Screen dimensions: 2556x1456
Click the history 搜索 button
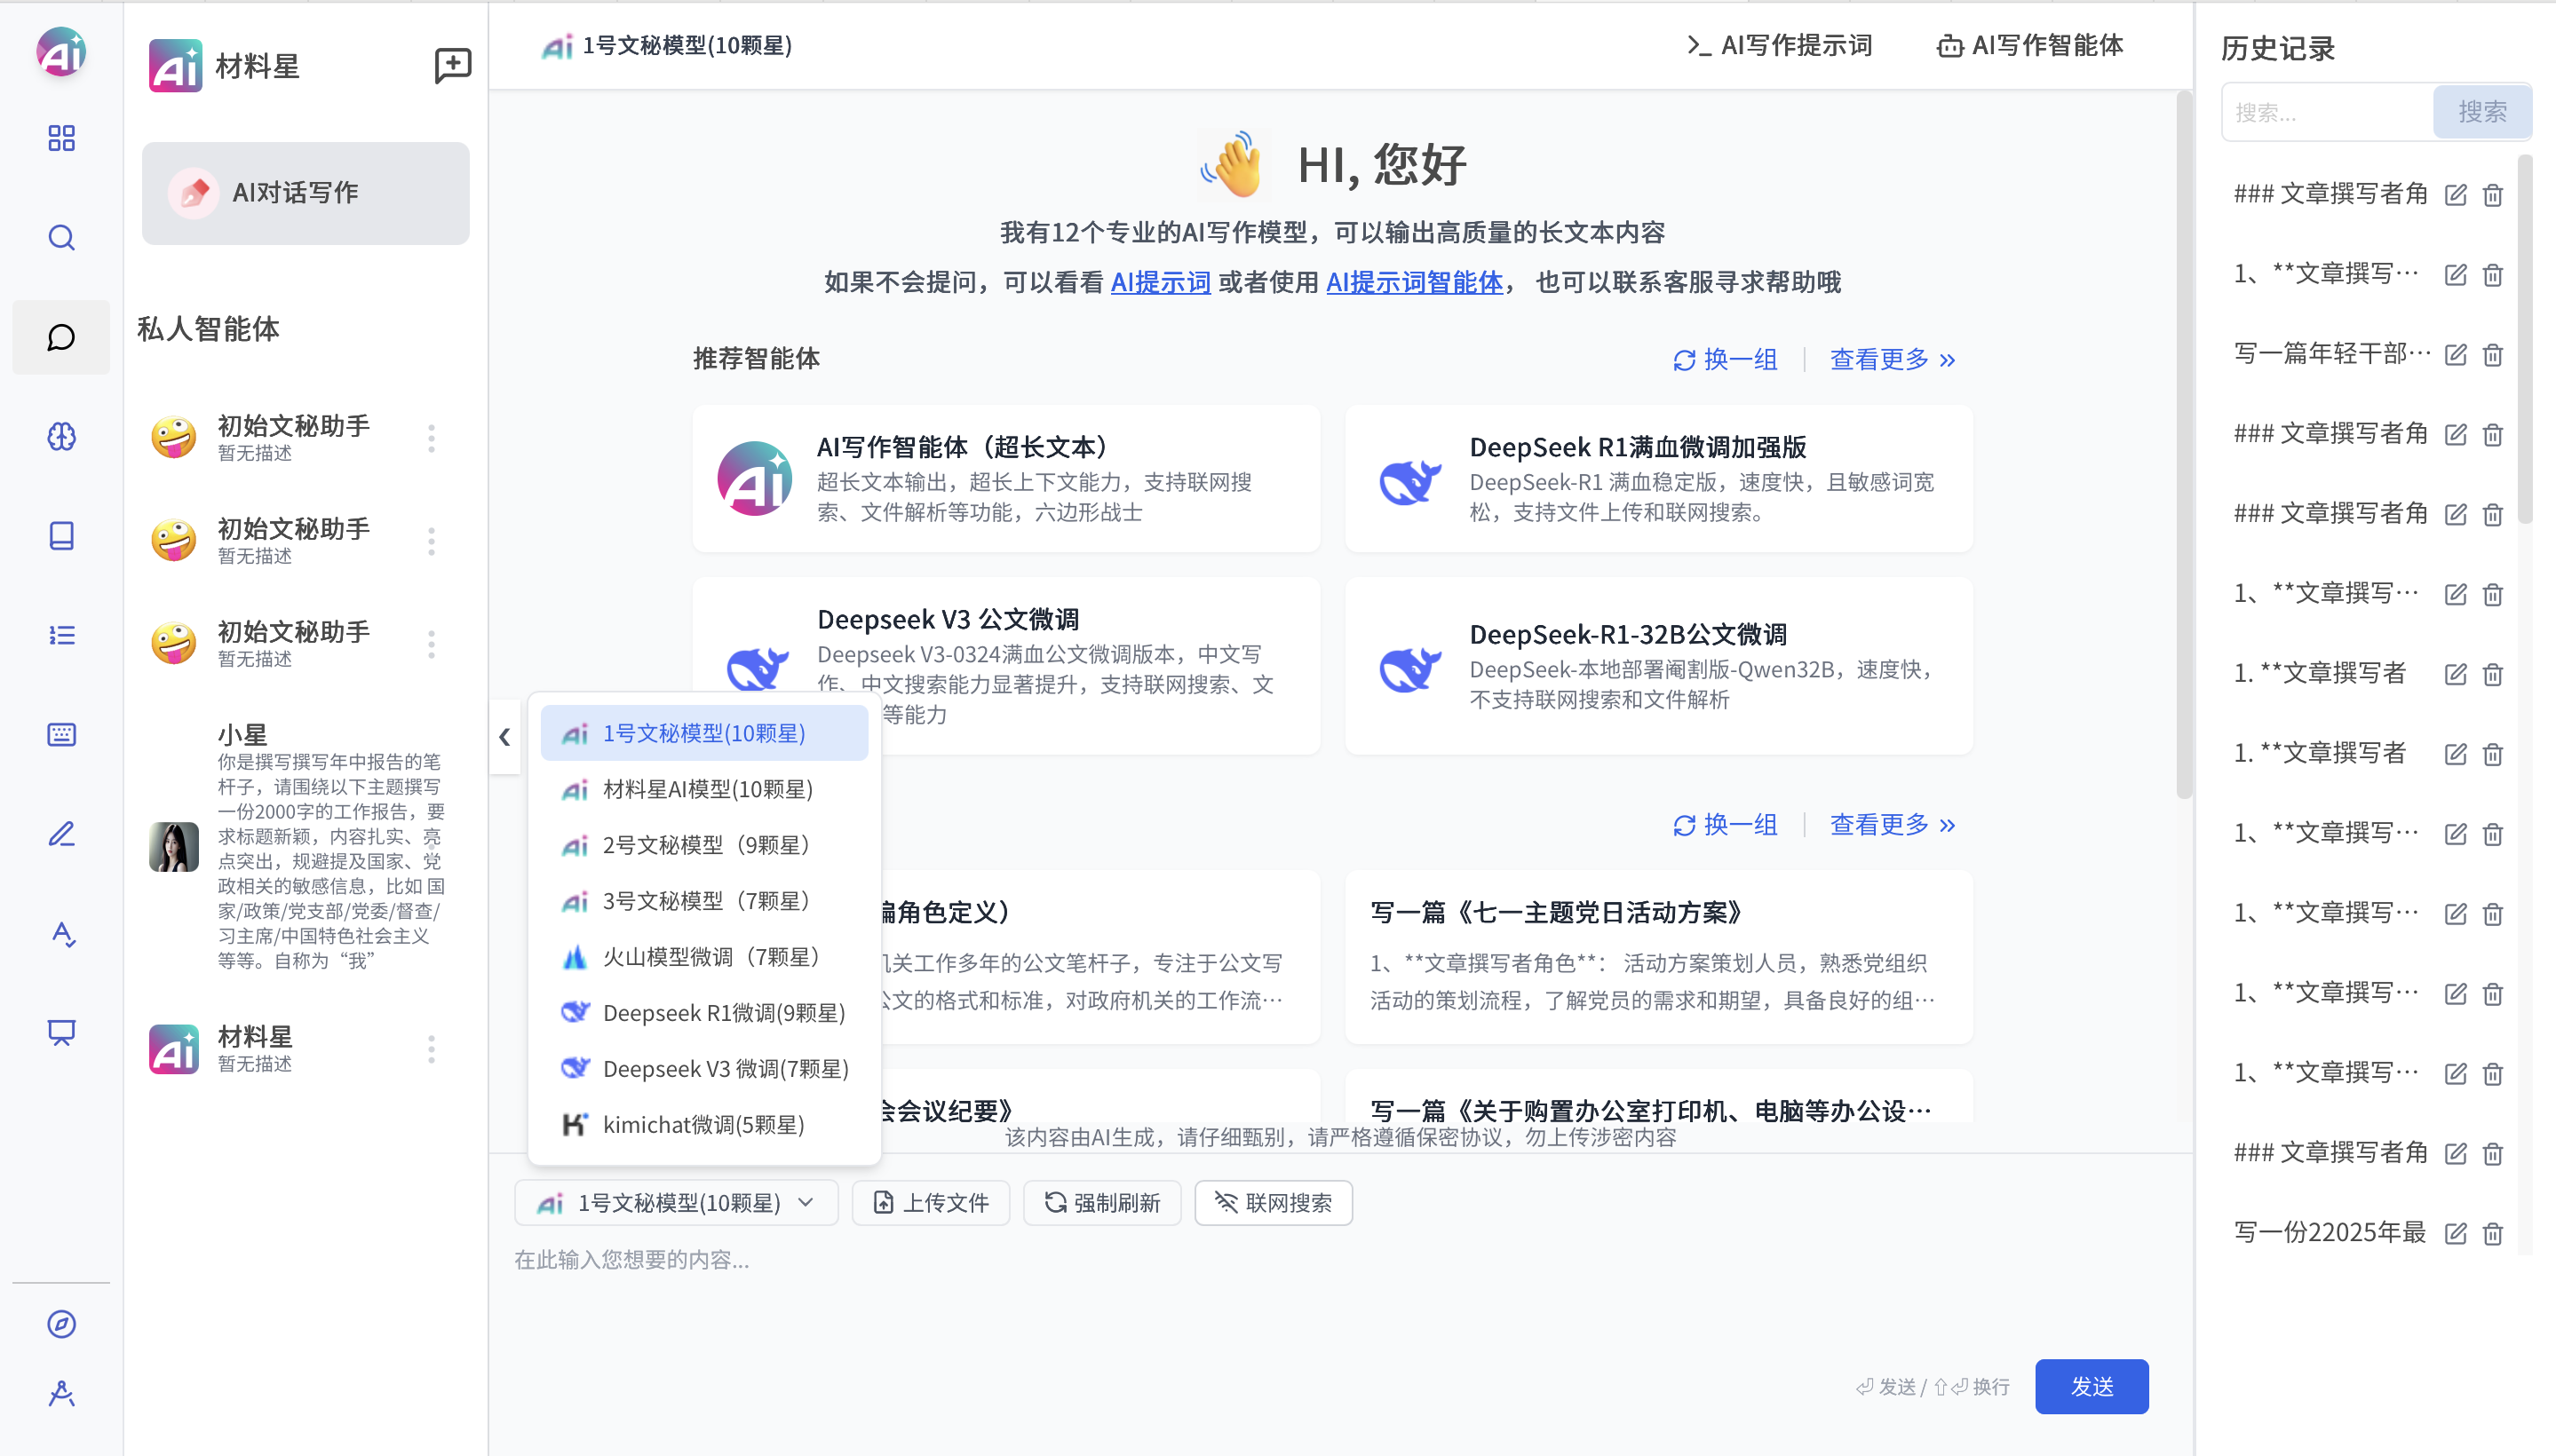[x=2483, y=112]
